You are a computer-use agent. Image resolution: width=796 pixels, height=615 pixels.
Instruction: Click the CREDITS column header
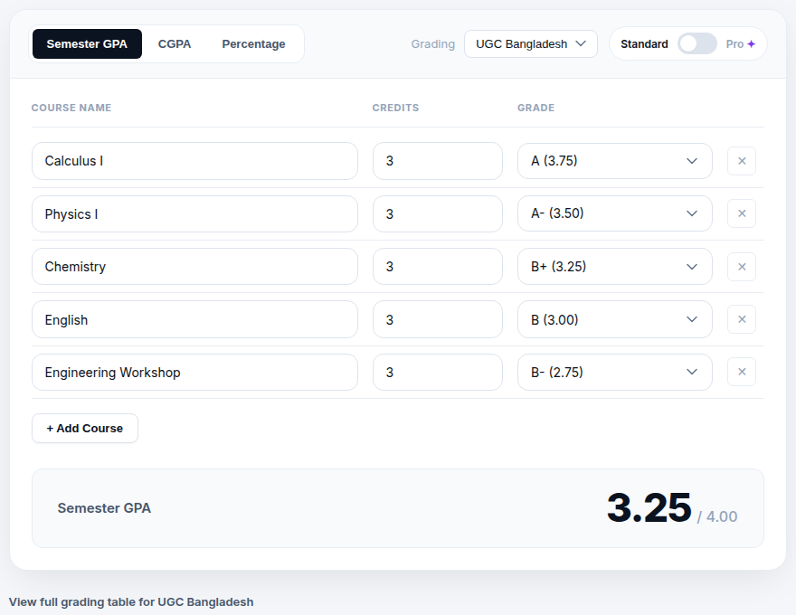(x=395, y=108)
